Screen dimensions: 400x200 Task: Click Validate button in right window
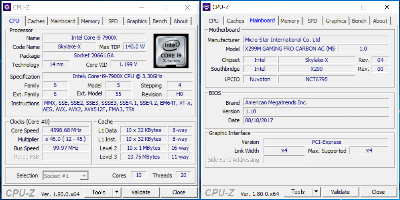coord(340,192)
